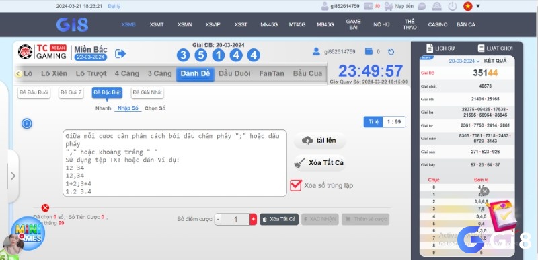Select the 22-03-2024 draw date badge
Screen dimensions: 538x260
pos(91,57)
